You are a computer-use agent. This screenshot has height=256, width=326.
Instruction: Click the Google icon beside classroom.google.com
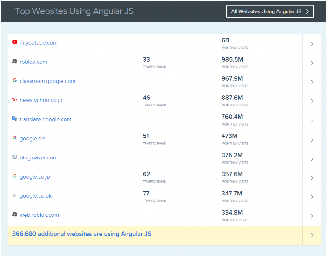tap(14, 81)
